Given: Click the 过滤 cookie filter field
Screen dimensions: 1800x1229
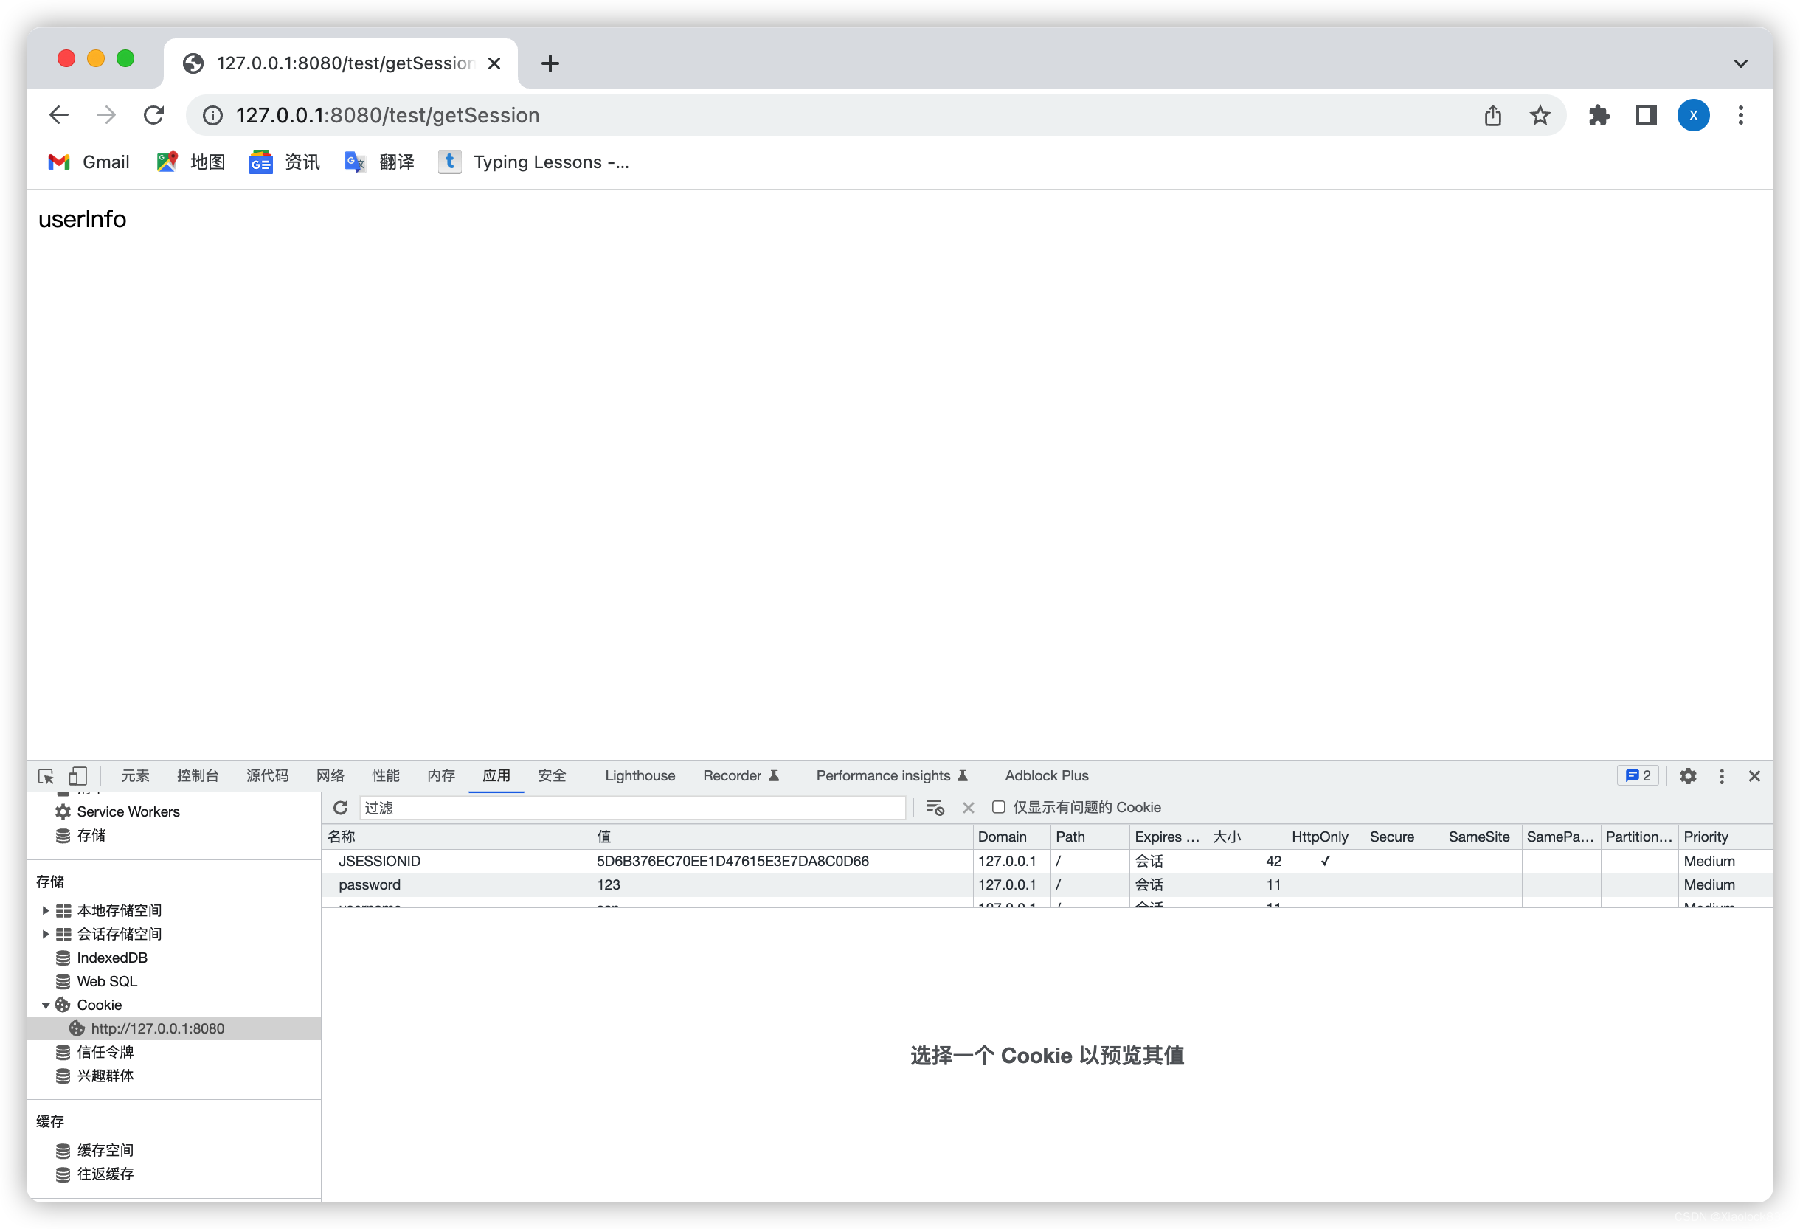Looking at the screenshot, I should (632, 808).
